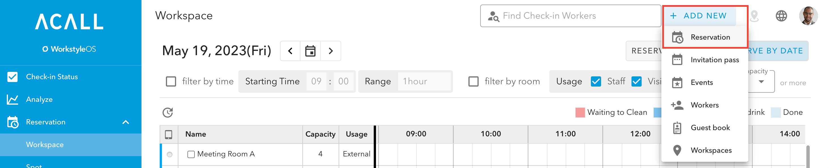The height and width of the screenshot is (168, 829).
Task: Click the ADD NEW button
Action: click(699, 16)
